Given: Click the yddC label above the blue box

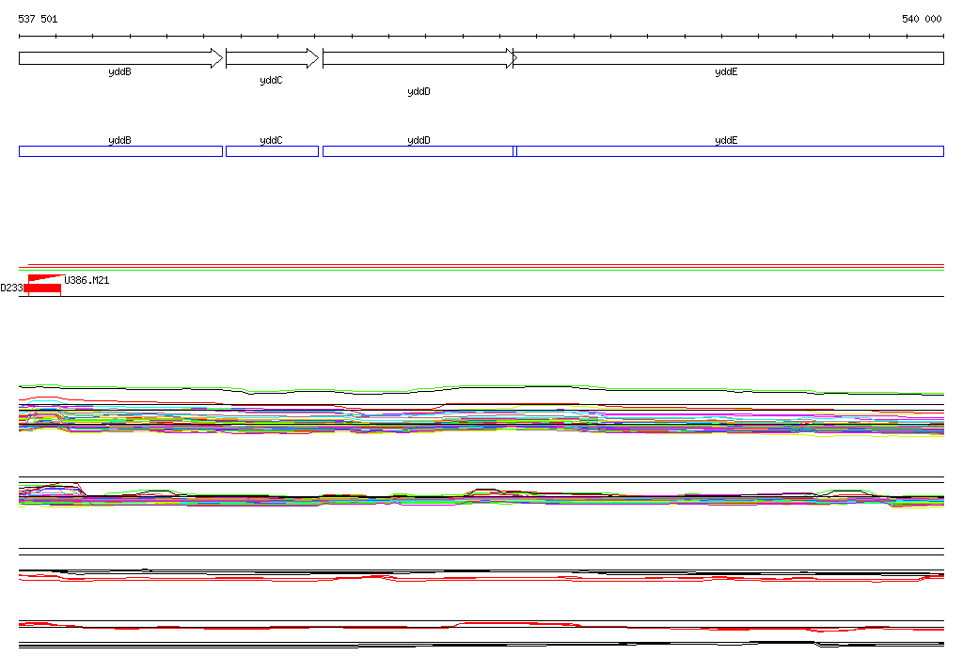Looking at the screenshot, I should 271,141.
